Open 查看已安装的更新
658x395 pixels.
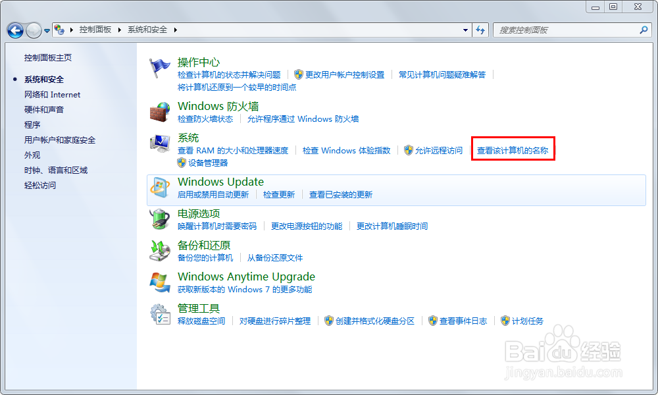click(x=341, y=195)
